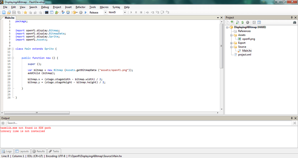Switch to the Layouts bottom tab
Viewport: 298px width, 158px height.
22,151
